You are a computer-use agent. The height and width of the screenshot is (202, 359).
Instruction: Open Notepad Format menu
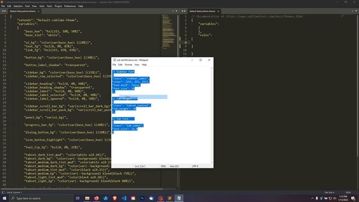click(128, 65)
